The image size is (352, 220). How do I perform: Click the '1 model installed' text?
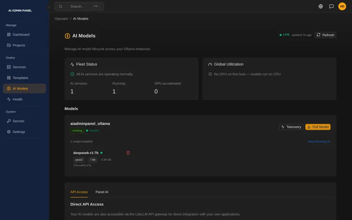point(81,142)
